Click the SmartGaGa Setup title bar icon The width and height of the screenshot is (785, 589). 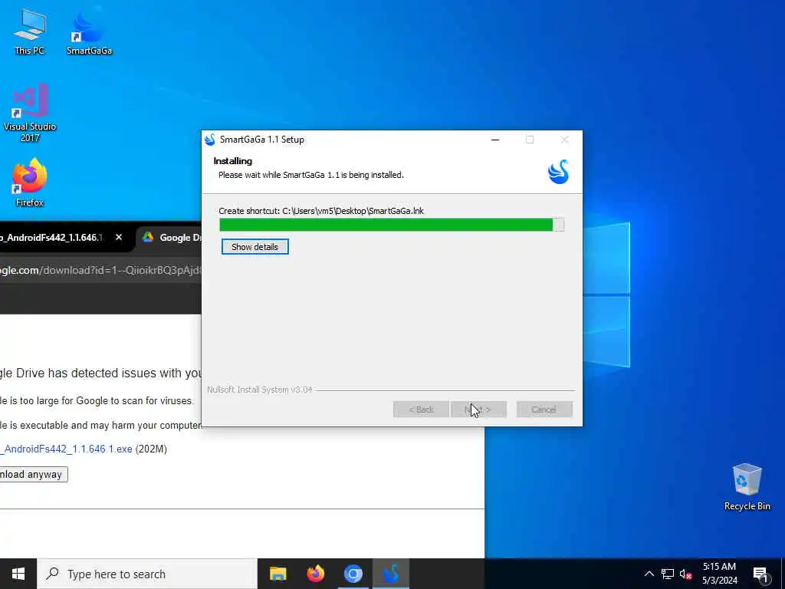[x=210, y=140]
